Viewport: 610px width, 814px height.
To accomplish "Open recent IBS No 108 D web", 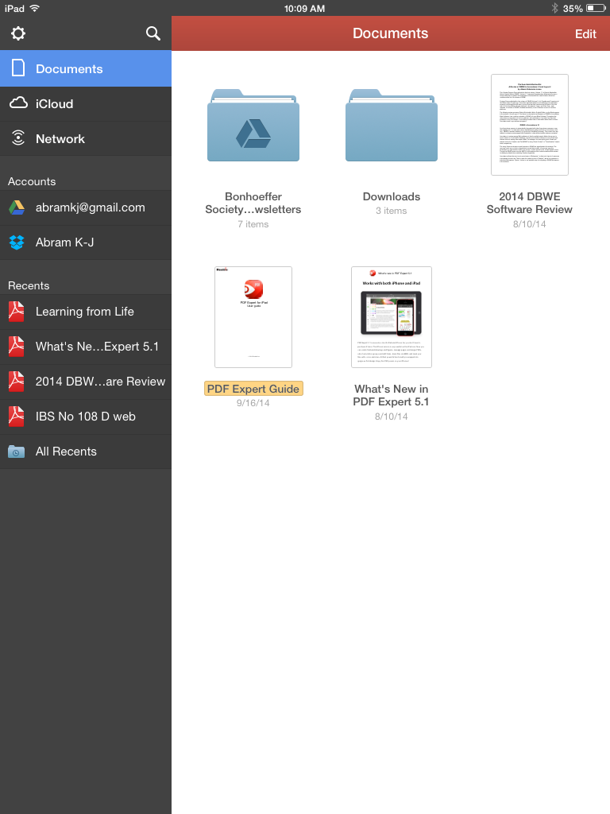I will click(x=85, y=417).
